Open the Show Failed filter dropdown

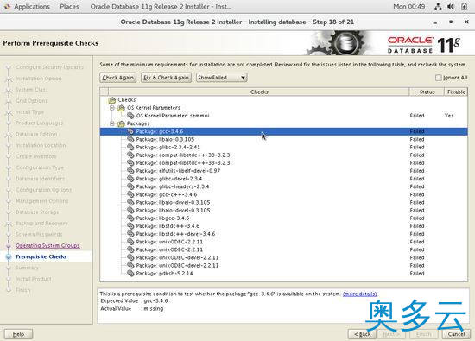221,78
